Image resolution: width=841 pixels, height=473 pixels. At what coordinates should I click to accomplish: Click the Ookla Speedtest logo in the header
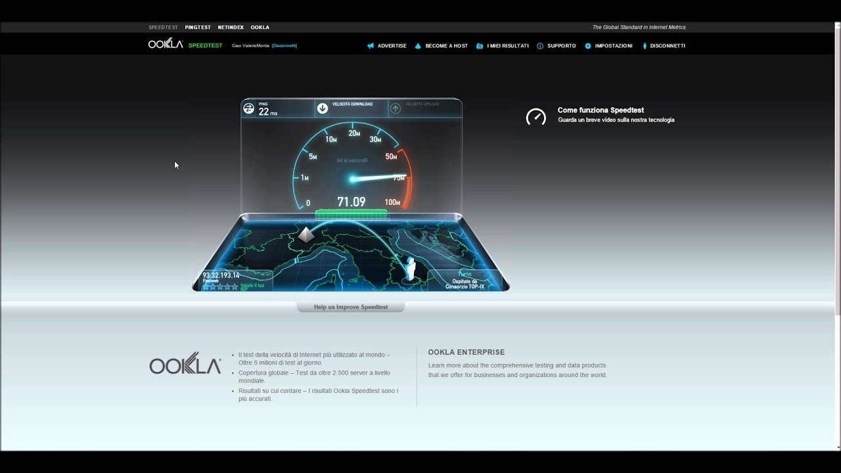point(185,44)
